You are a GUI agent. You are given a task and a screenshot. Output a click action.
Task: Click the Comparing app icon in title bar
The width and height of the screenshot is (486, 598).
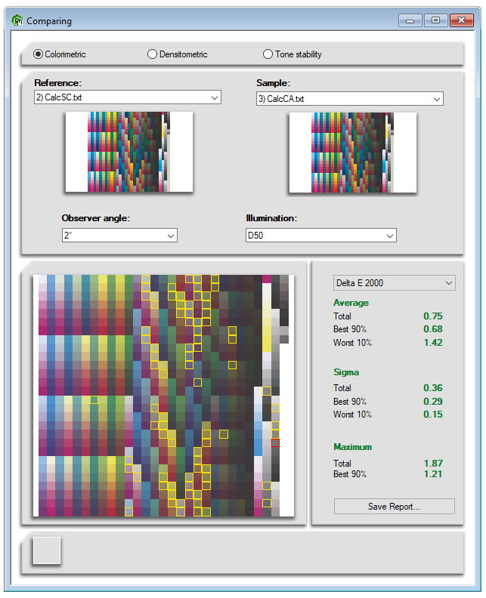point(17,20)
